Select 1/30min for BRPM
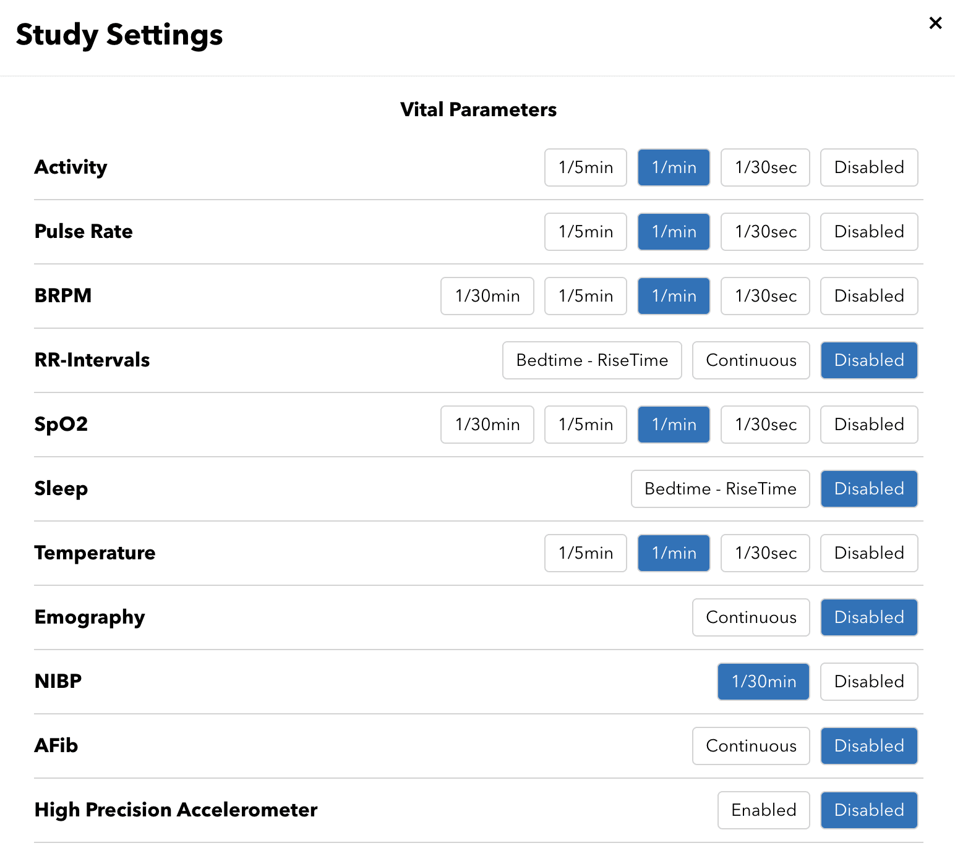The image size is (955, 864). point(487,296)
